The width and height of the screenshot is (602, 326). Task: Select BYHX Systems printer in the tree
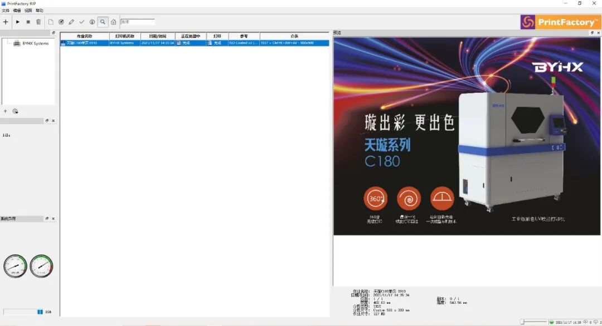(35, 43)
